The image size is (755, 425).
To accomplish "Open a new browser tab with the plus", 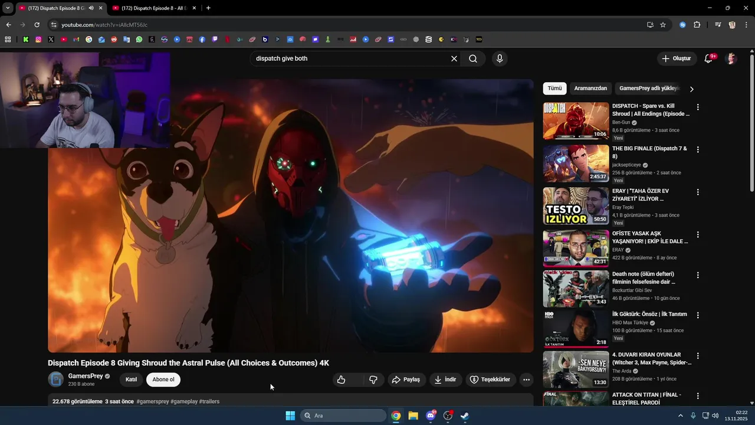I will pos(208,8).
